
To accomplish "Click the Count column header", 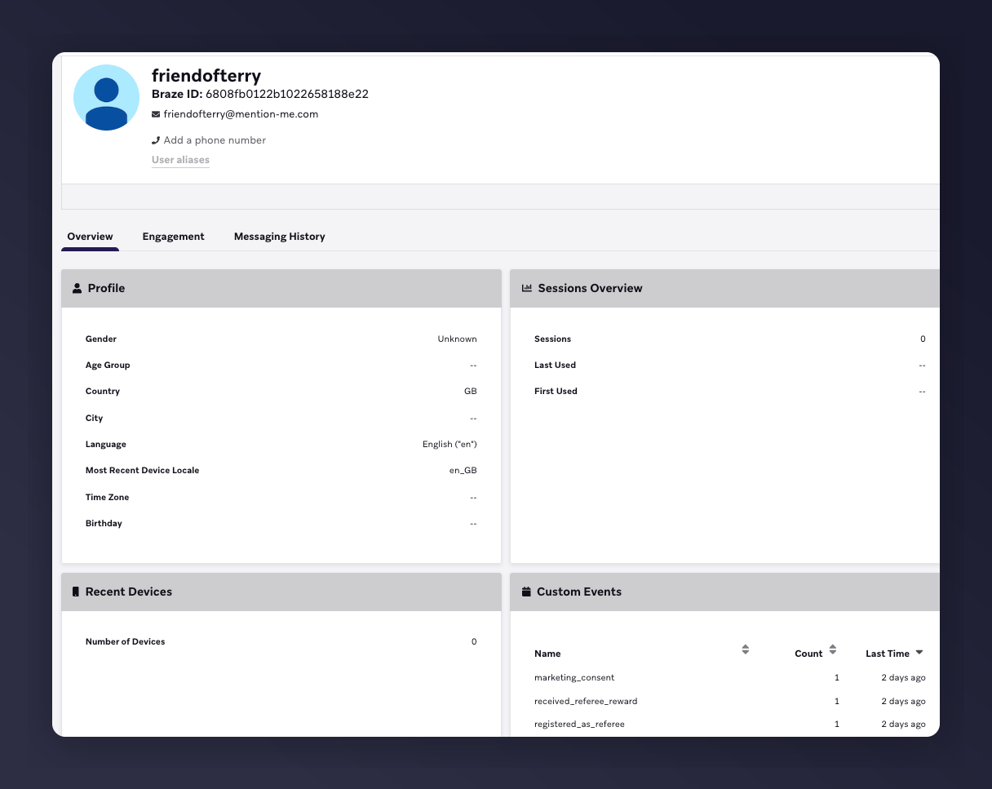I will (x=808, y=654).
